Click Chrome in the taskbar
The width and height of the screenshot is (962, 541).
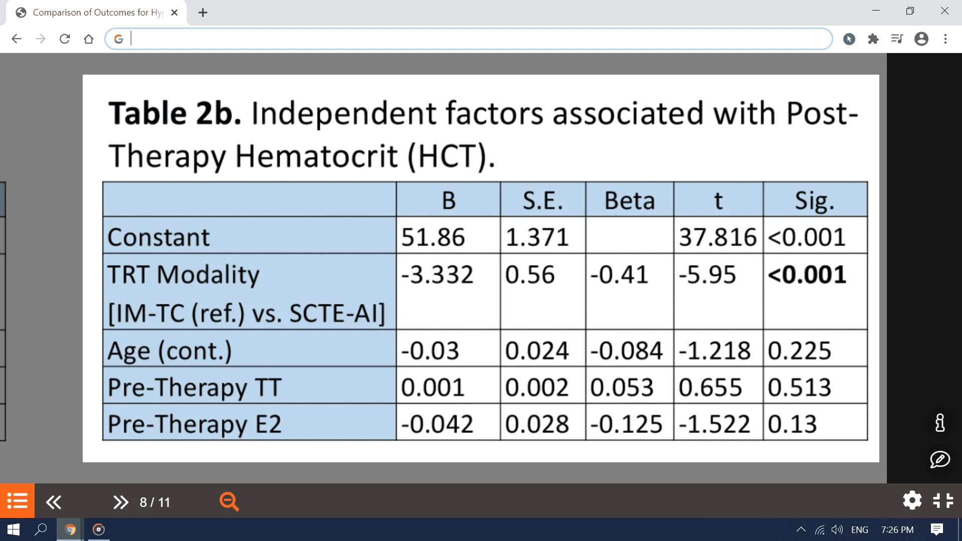(71, 529)
